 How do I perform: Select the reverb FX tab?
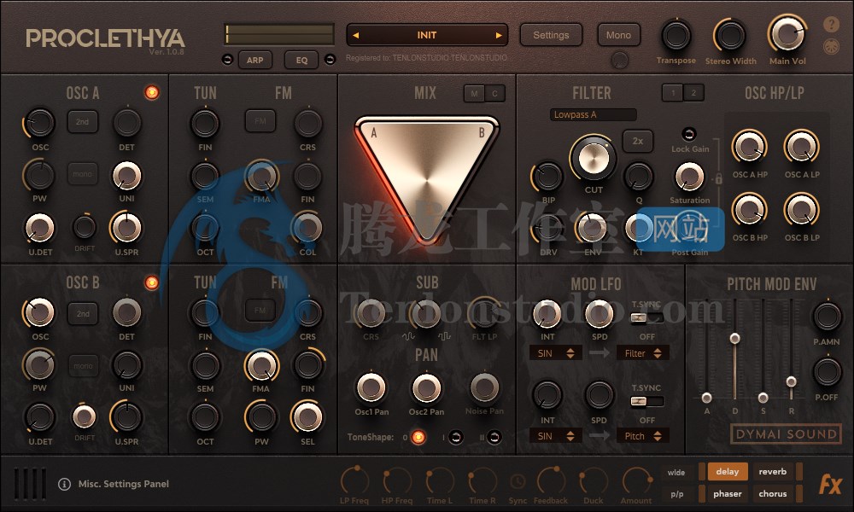point(772,472)
